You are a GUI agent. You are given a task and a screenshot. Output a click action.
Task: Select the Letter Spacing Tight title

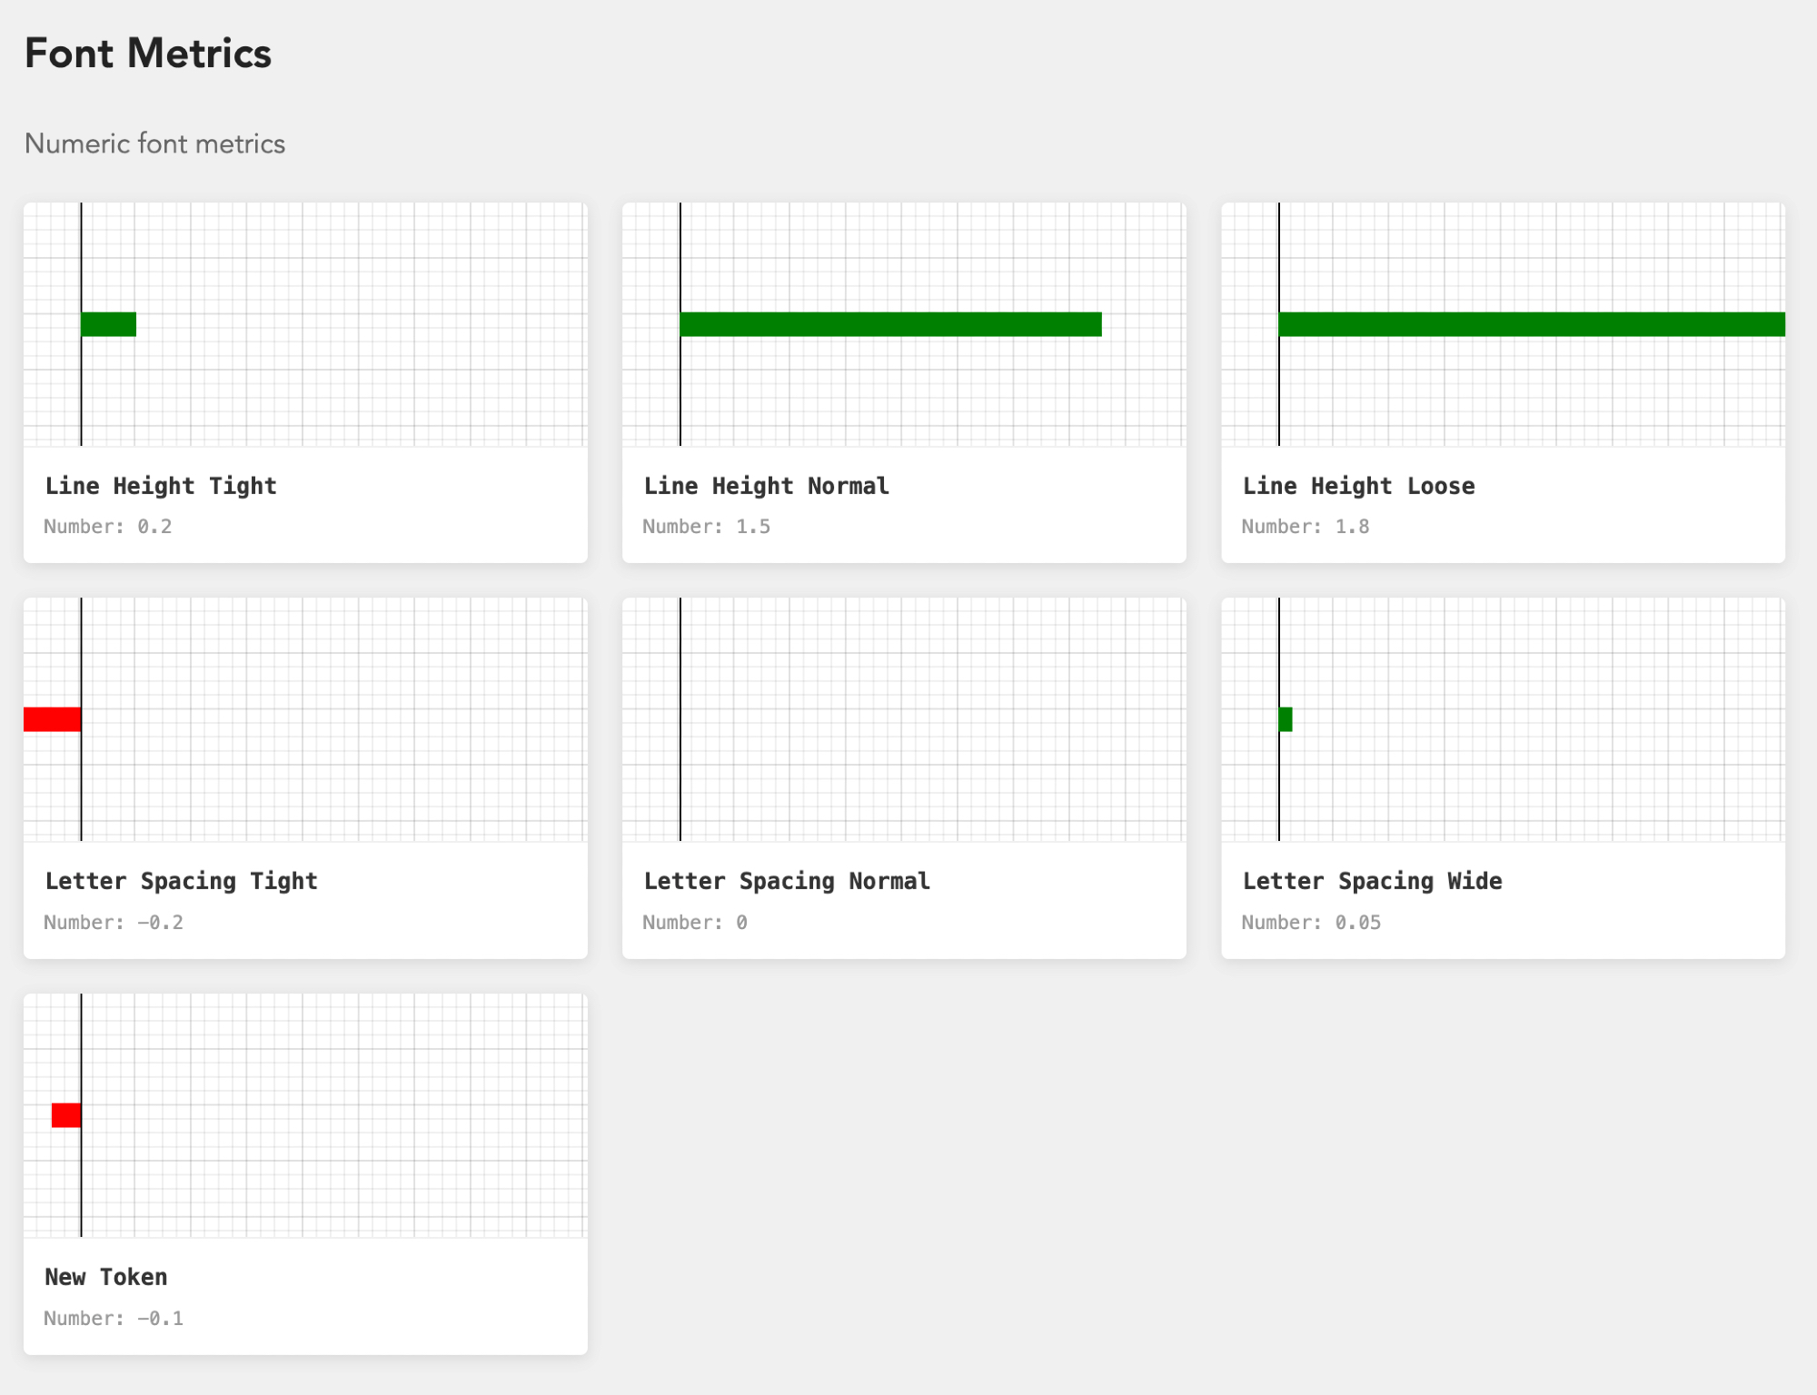tap(181, 881)
